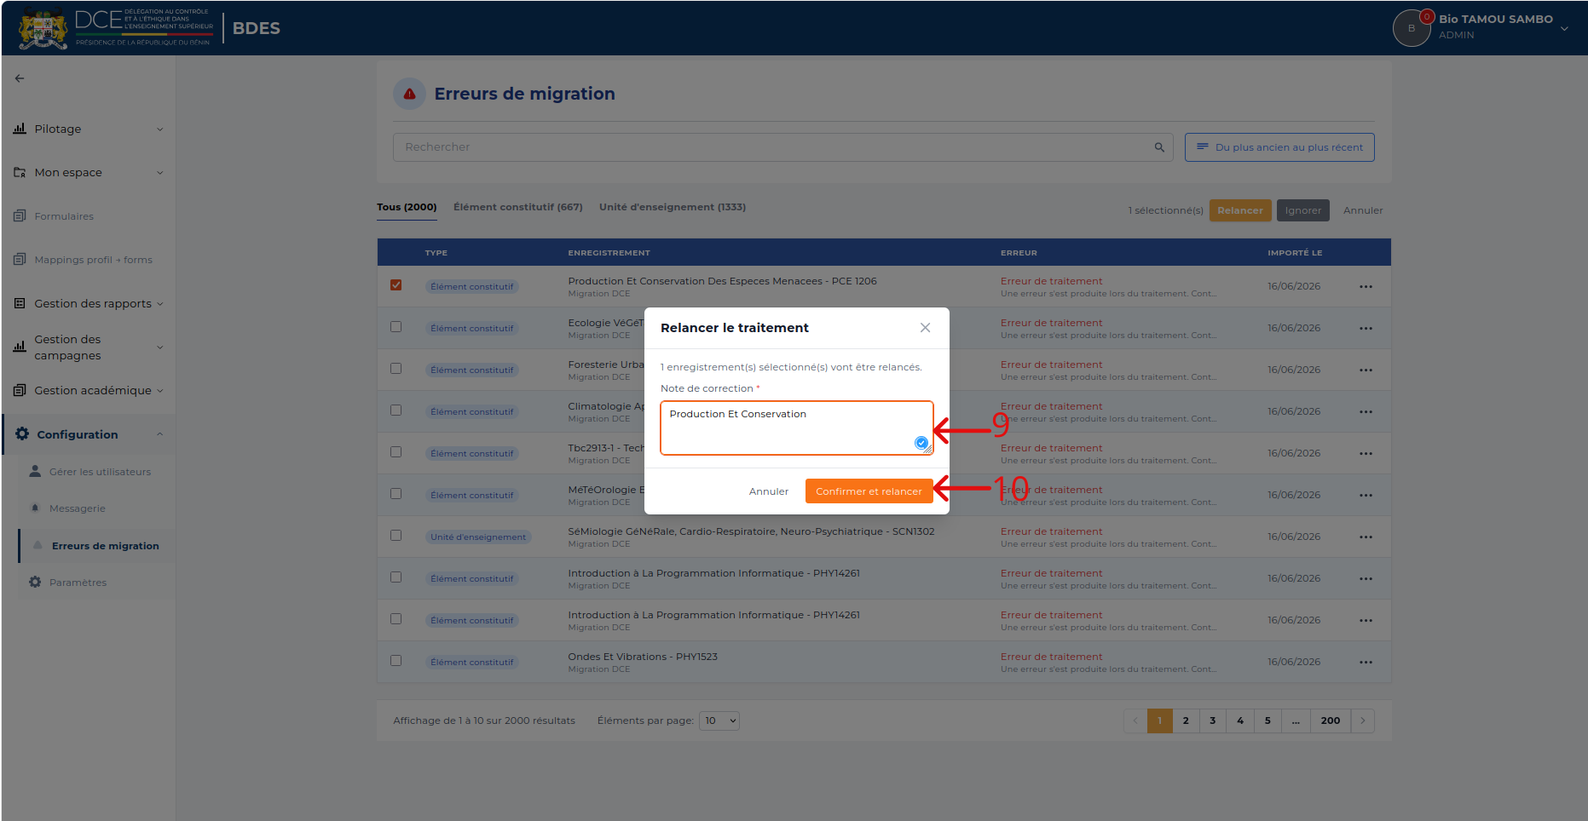Click the Gestion académique icon
Screen dimensions: 1588x821
(x=20, y=390)
